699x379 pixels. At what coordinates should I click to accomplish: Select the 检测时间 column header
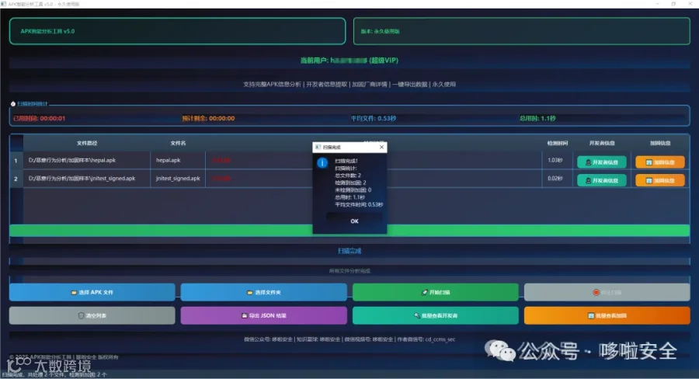[x=557, y=143]
